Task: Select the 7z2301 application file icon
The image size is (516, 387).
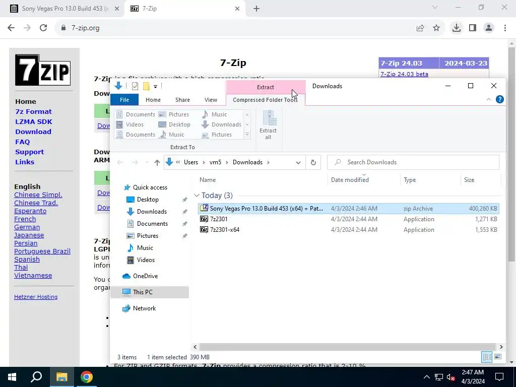Action: click(204, 219)
